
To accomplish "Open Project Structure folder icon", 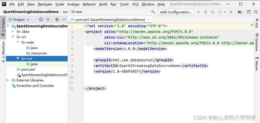I will pos(240,12).
